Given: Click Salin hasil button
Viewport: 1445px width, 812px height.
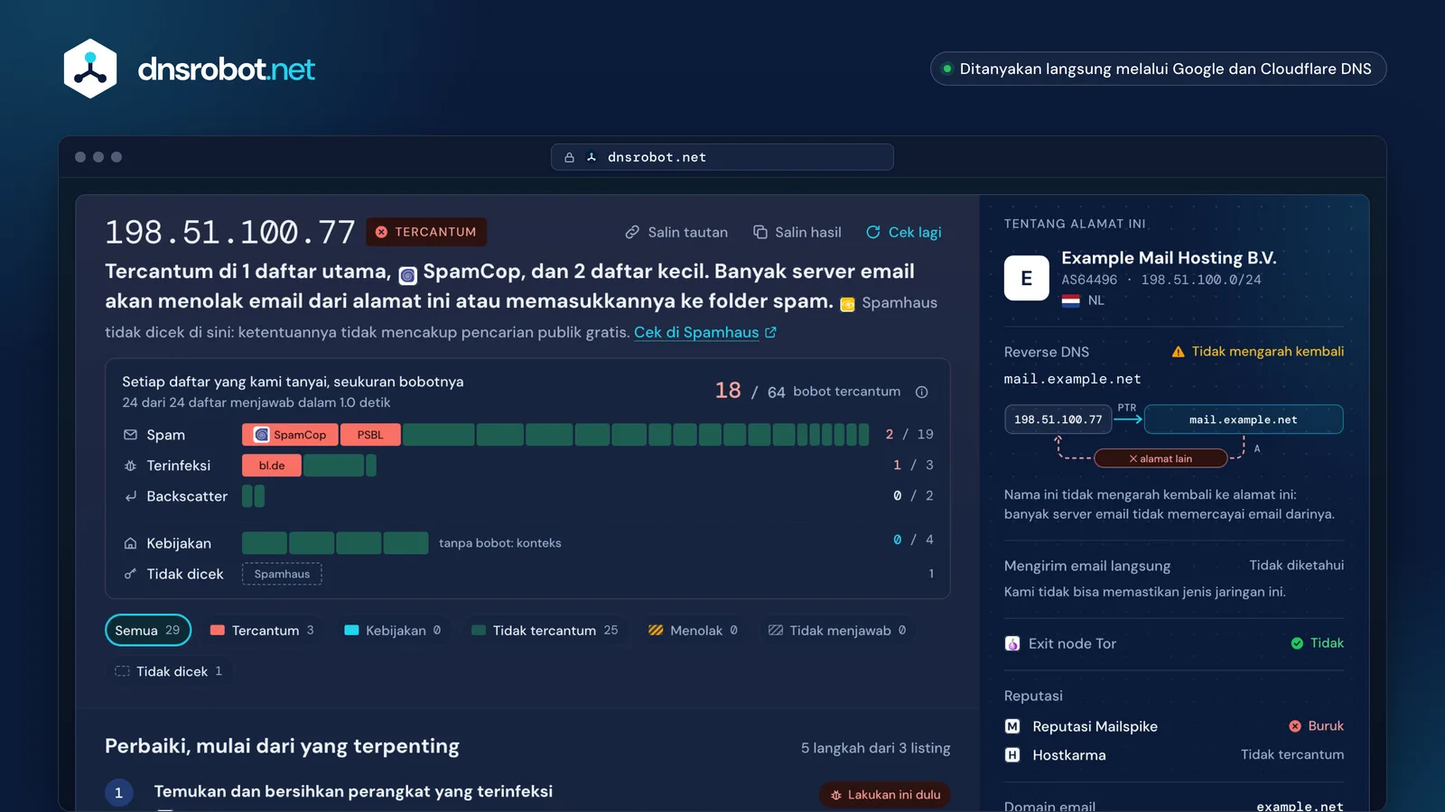Looking at the screenshot, I should coord(797,233).
